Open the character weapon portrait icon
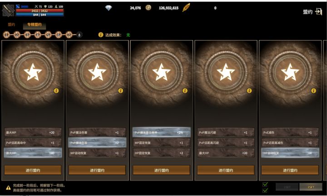 tap(8, 10)
